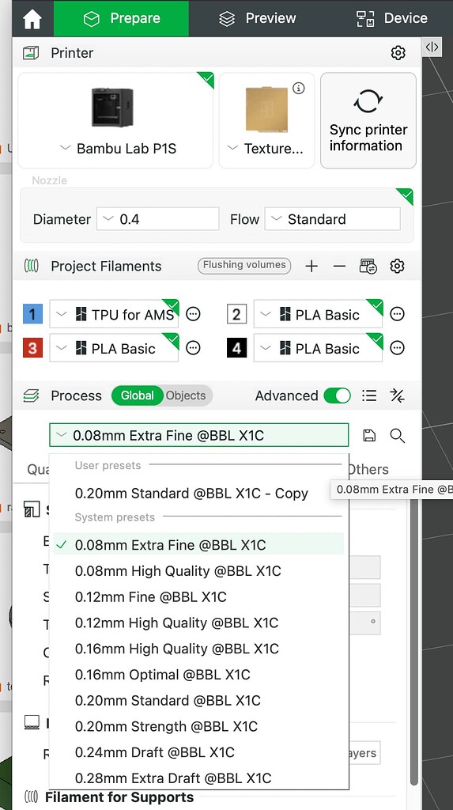Open the AMS filament sync icon

(x=368, y=266)
